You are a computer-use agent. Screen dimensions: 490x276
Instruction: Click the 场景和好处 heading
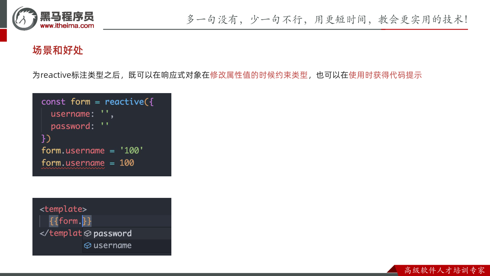click(x=58, y=50)
